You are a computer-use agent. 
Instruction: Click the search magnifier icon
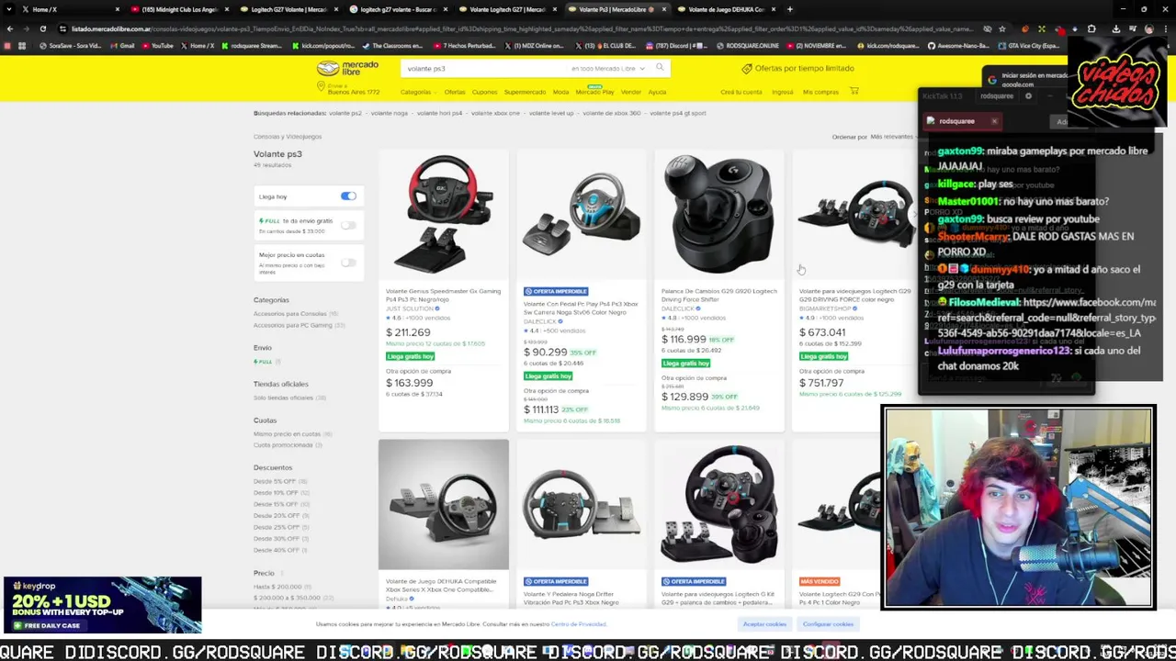coord(659,68)
